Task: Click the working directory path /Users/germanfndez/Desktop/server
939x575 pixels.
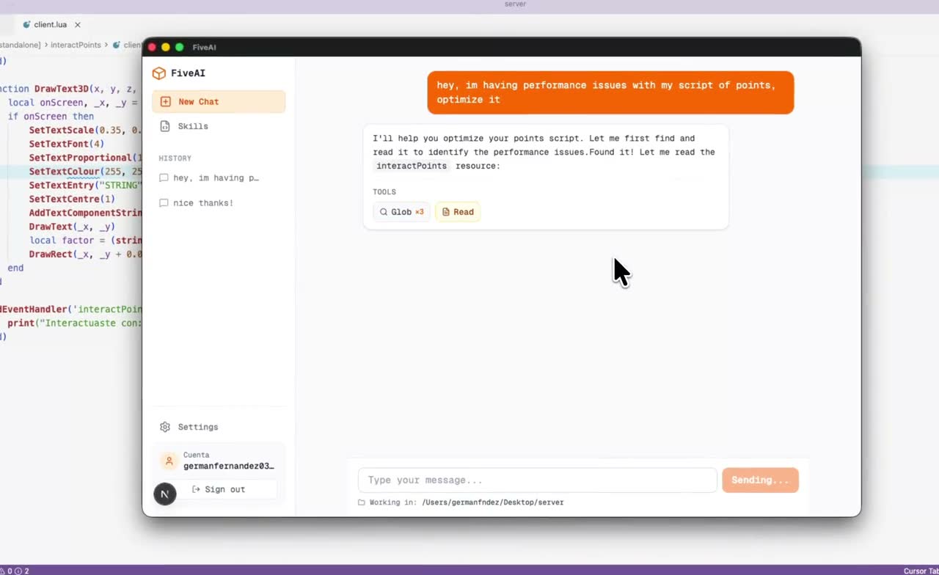Action: [x=493, y=502]
